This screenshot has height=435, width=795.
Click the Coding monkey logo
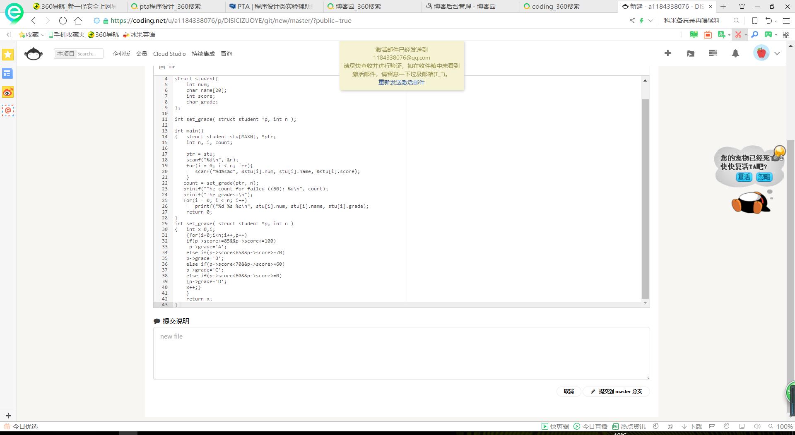point(34,54)
